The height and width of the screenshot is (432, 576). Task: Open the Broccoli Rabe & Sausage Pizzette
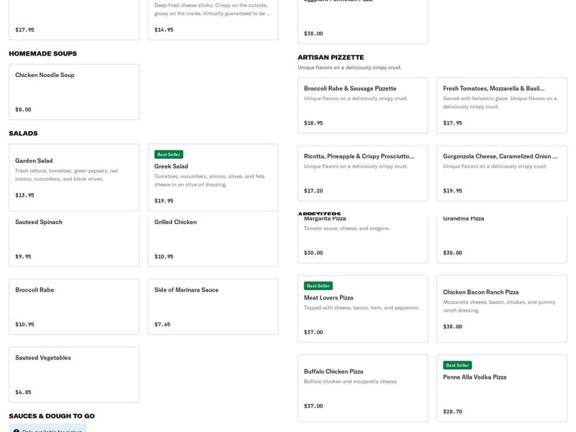[362, 105]
